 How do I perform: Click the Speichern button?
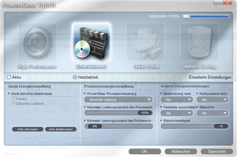pos(217,151)
